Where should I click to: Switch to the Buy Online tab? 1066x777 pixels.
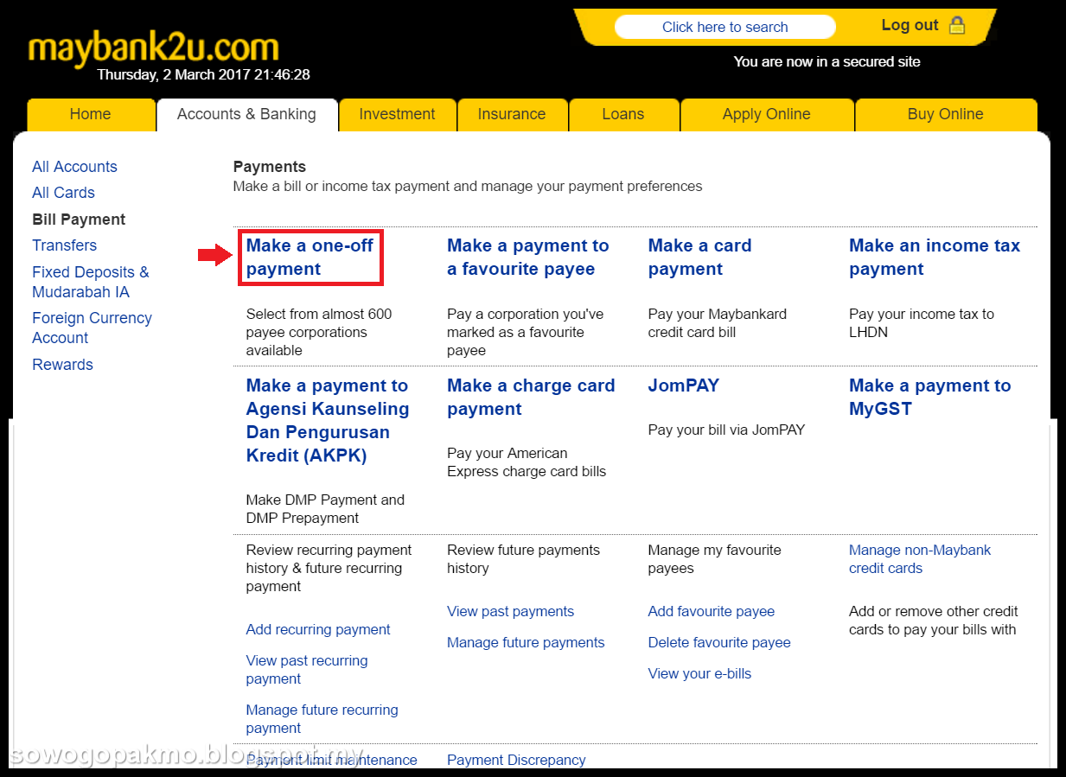pos(946,114)
